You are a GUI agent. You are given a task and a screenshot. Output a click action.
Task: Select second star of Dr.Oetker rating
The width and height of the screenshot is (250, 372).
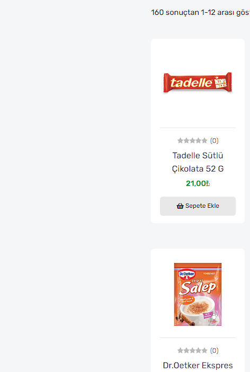(186, 350)
